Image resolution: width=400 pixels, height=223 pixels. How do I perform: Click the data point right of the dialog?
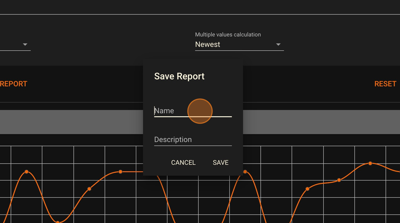click(245, 171)
